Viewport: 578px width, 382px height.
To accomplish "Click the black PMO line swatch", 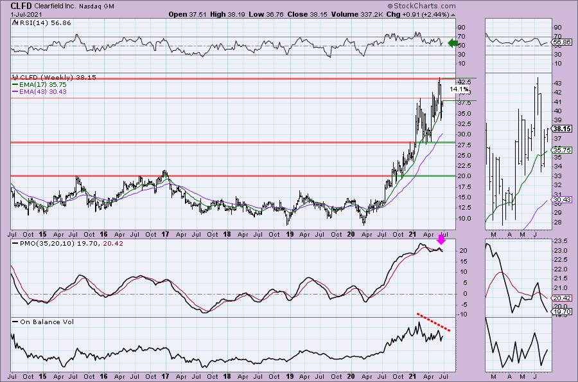I will 15,244.
